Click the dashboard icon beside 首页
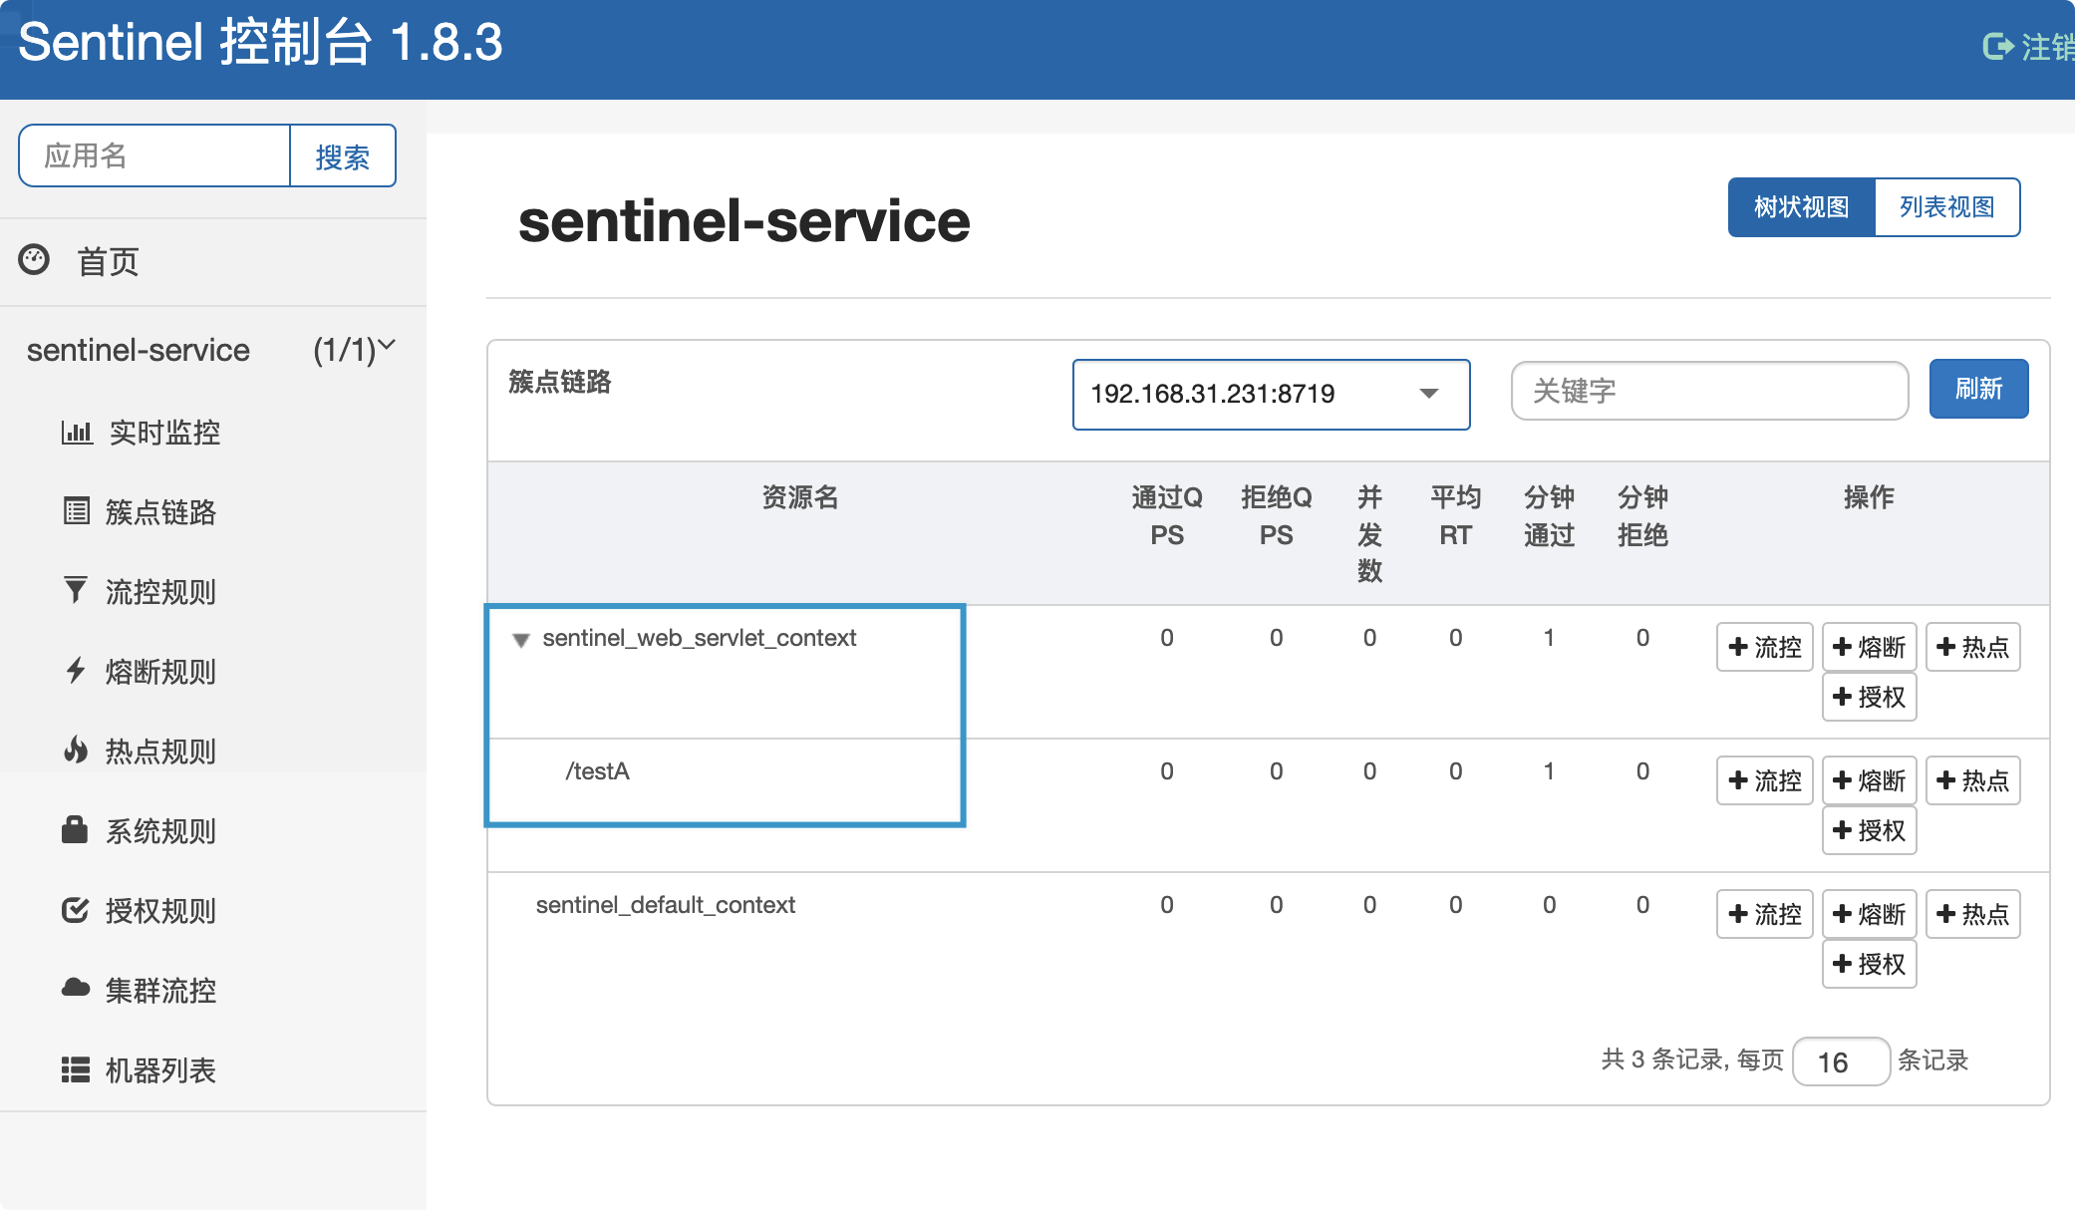 click(x=34, y=260)
